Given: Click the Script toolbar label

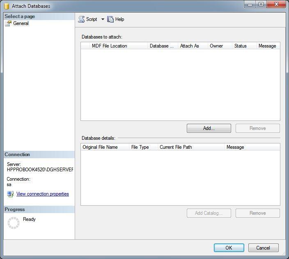Looking at the screenshot, I should coord(92,19).
